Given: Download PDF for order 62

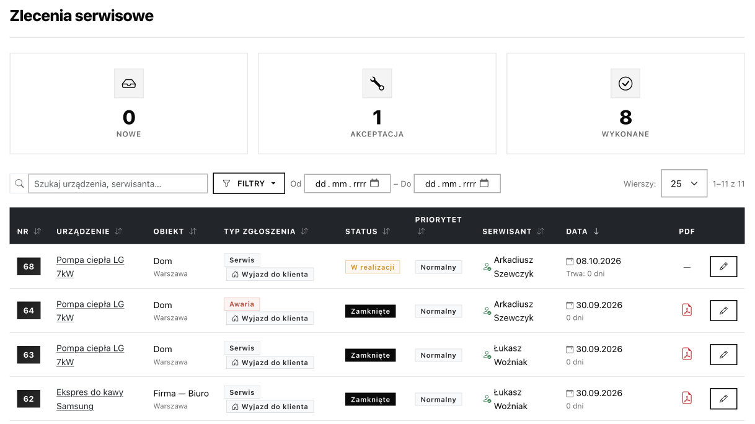Looking at the screenshot, I should click(x=687, y=398).
